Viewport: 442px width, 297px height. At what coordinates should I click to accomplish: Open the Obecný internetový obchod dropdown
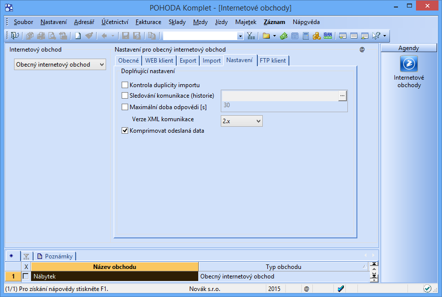[60, 65]
